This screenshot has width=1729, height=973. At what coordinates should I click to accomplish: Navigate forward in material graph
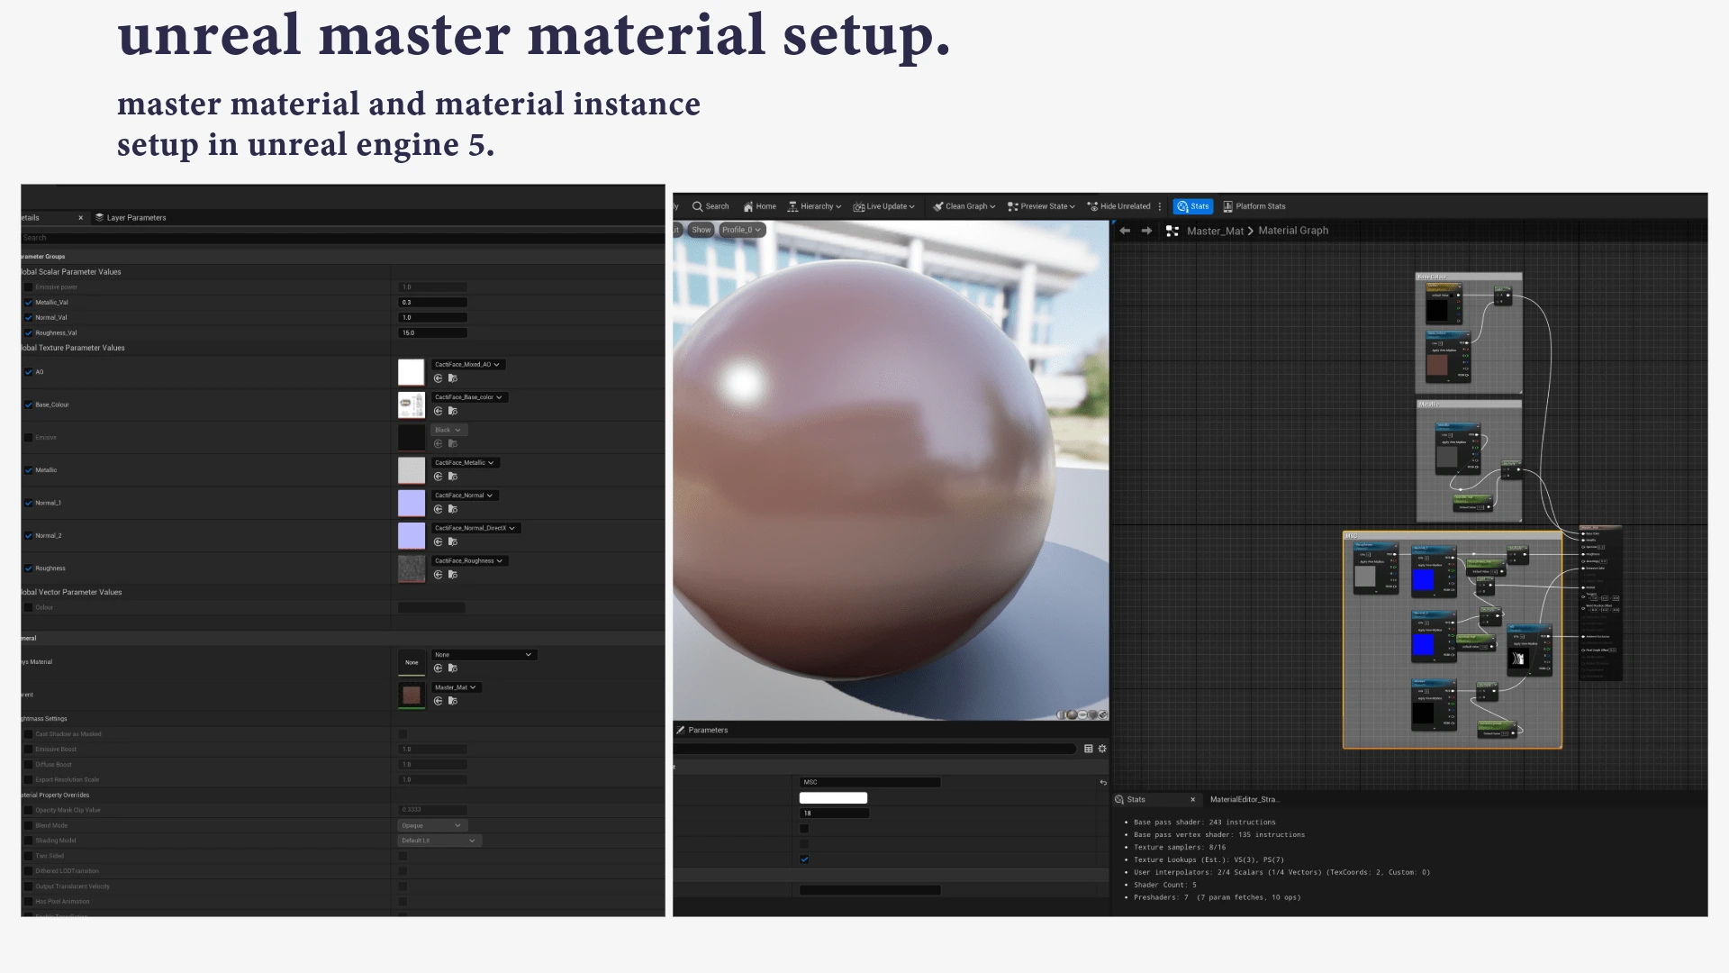tap(1146, 231)
